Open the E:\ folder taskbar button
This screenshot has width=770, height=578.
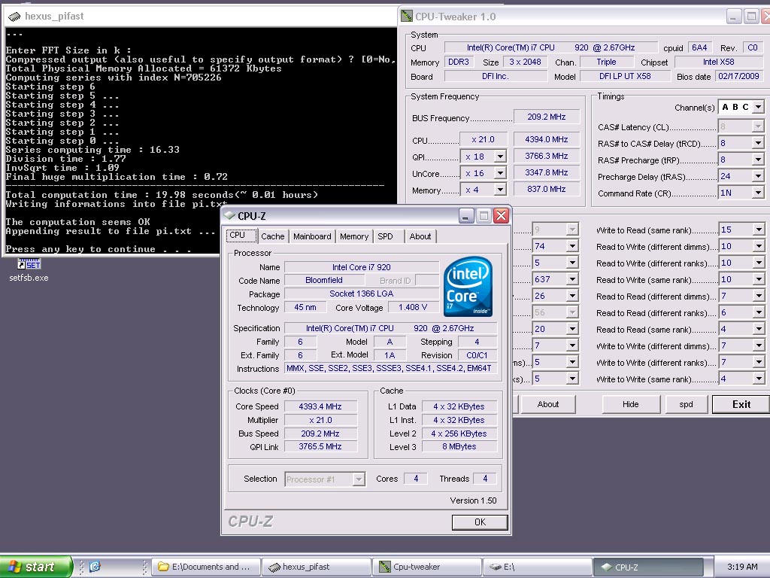tap(537, 567)
